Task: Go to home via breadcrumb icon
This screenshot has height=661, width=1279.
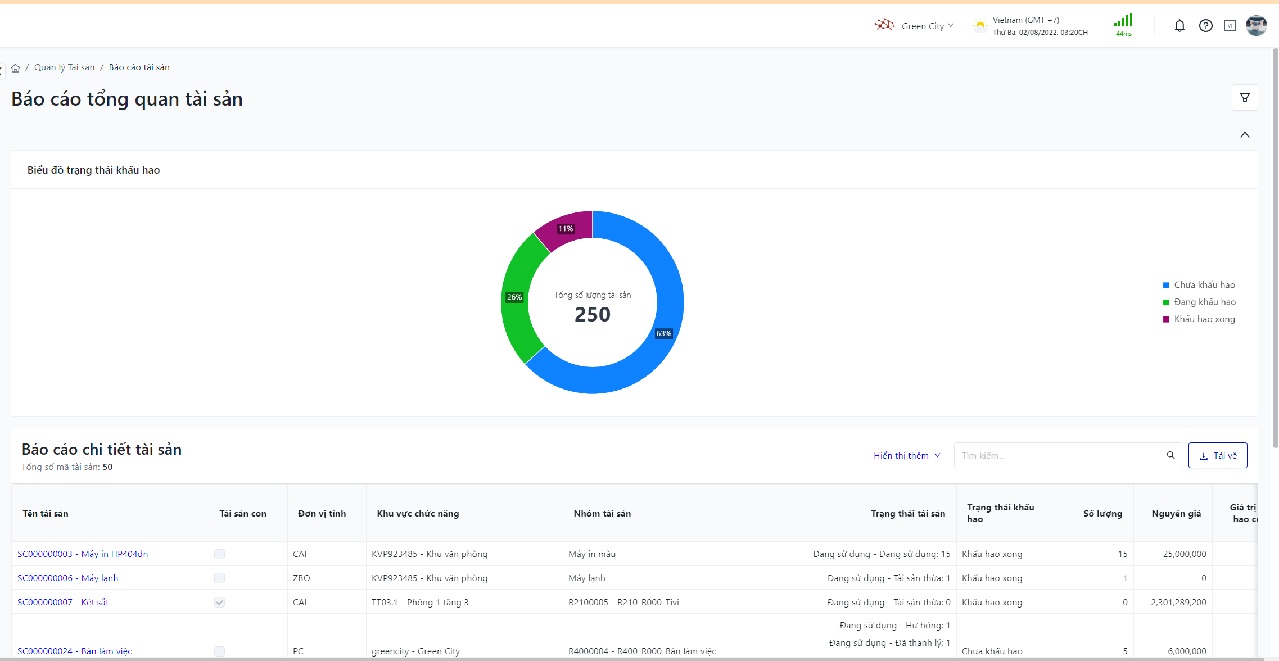Action: pyautogui.click(x=16, y=68)
